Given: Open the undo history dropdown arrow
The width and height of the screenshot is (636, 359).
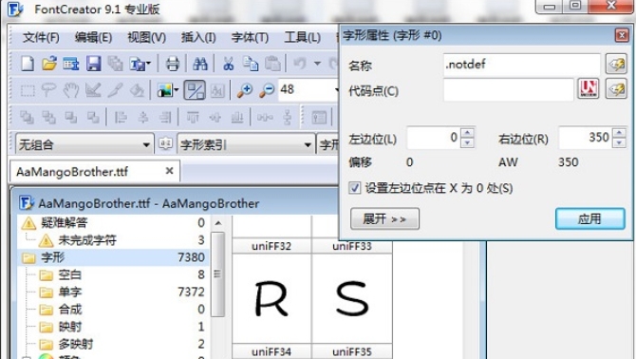Looking at the screenshot, I should point(317,64).
